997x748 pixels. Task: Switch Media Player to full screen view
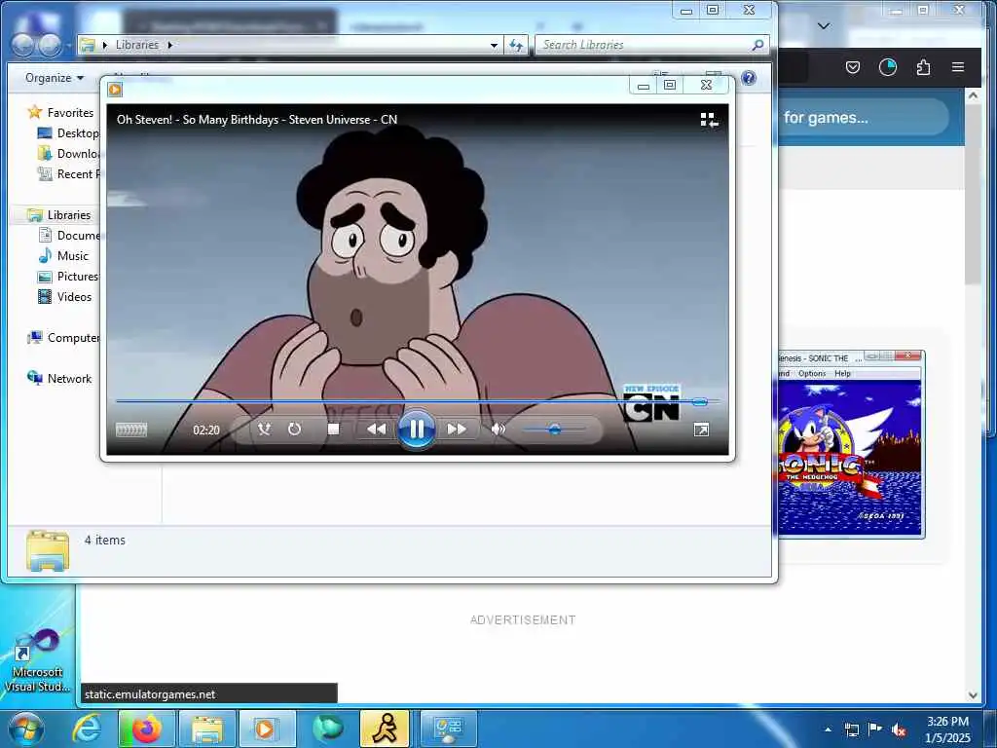701,430
